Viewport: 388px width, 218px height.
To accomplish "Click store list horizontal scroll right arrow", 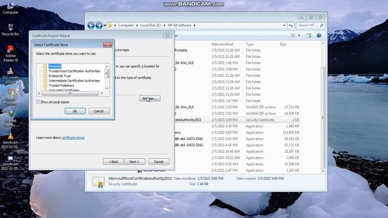I will click(x=102, y=93).
